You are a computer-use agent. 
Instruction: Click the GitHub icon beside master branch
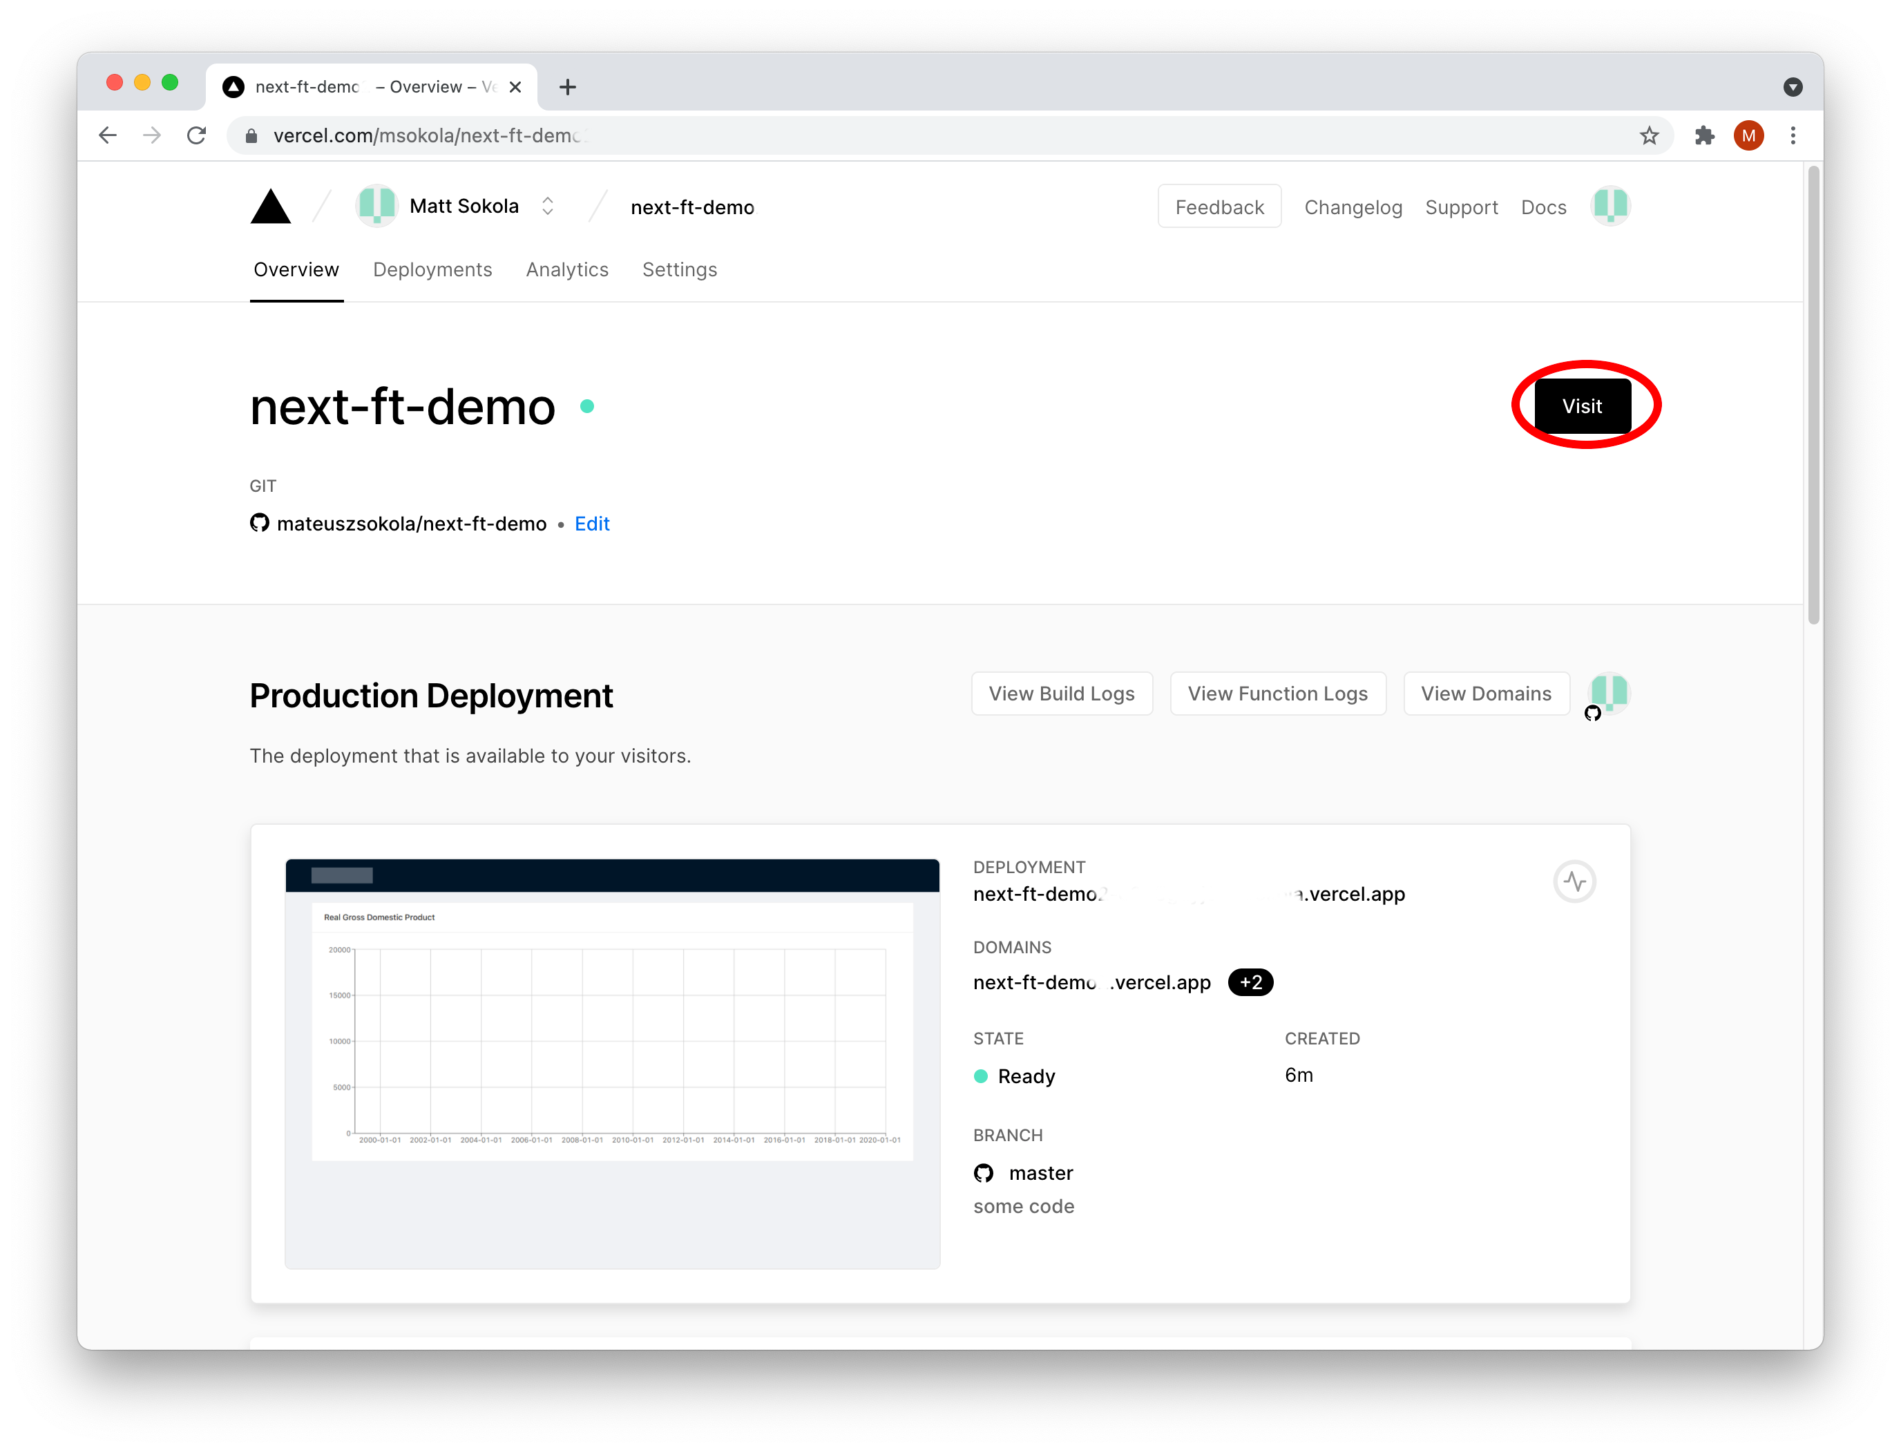(984, 1173)
